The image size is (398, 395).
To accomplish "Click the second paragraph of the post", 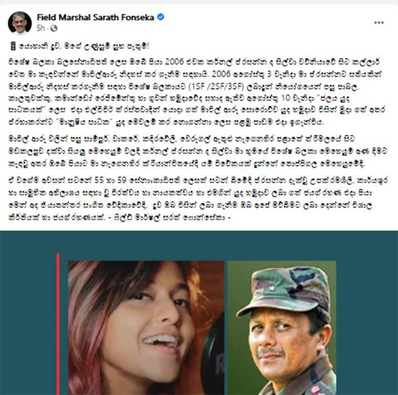I will (198, 152).
